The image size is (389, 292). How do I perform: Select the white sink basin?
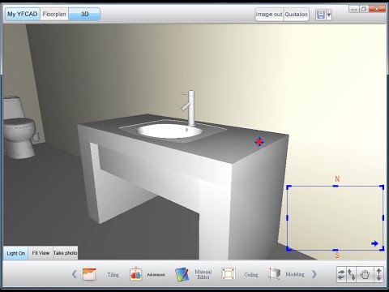coord(169,131)
